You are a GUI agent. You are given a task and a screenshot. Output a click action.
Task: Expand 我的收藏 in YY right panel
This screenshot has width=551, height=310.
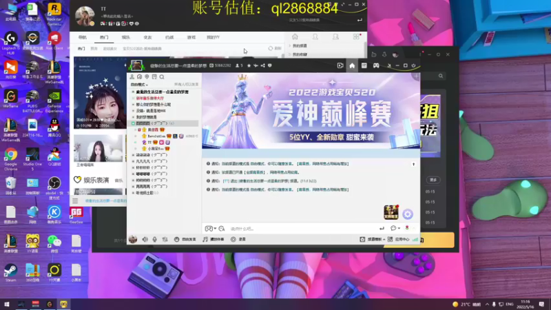point(298,54)
